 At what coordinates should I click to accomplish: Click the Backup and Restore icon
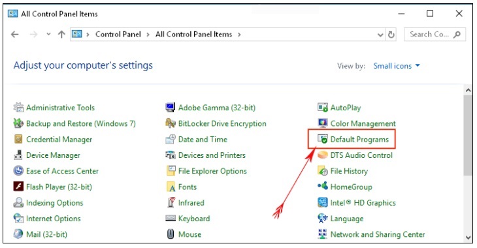click(x=18, y=123)
